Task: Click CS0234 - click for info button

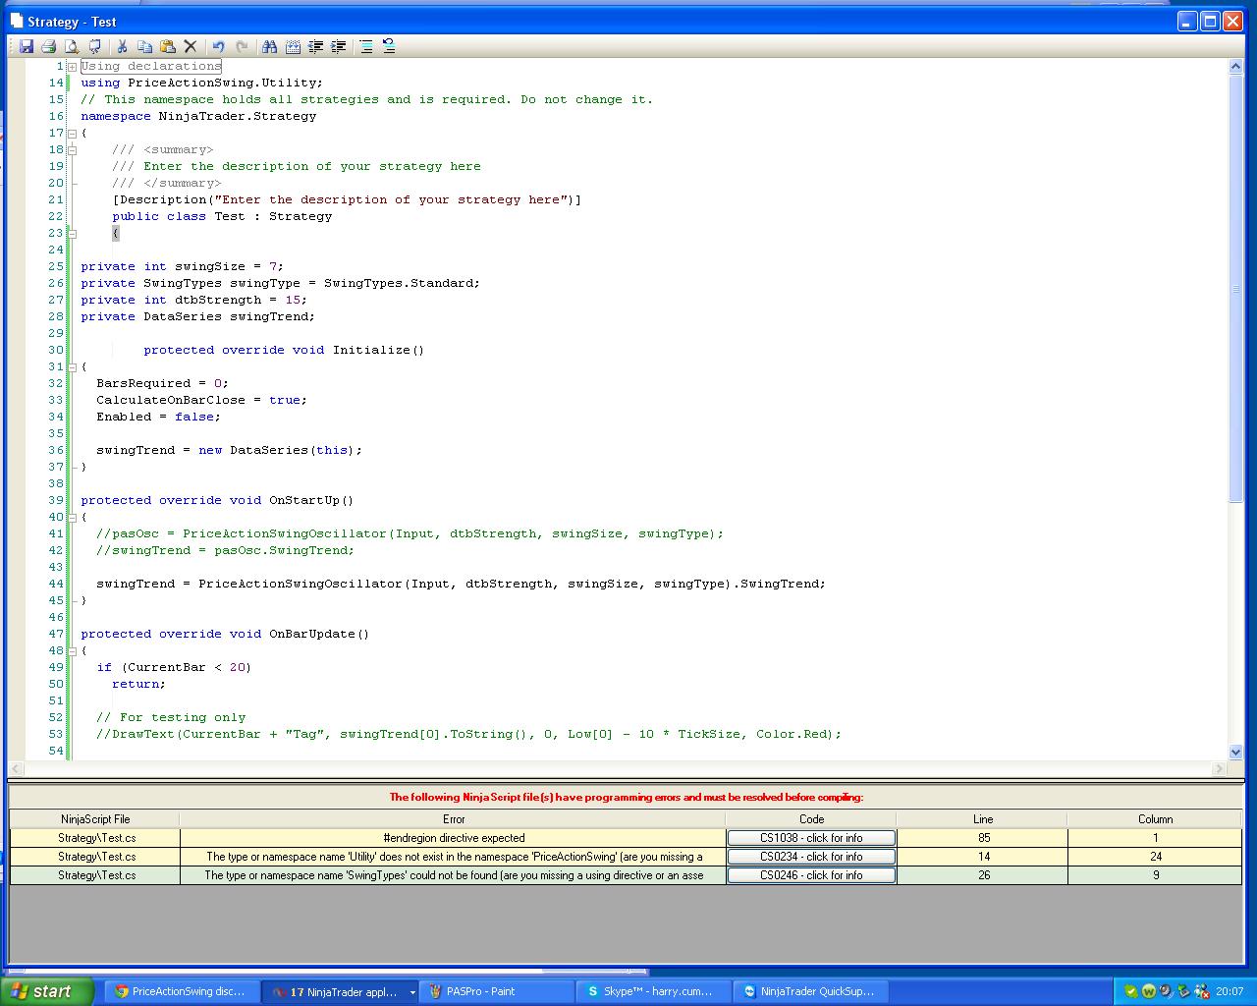Action: tap(811, 857)
